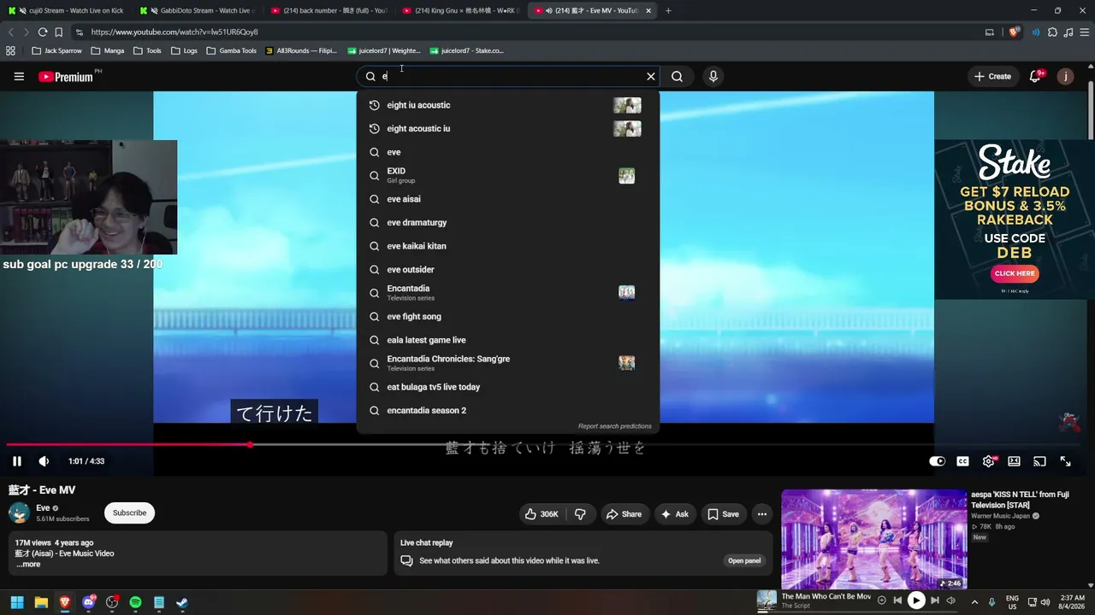Show hidden system tray icons
Screen dimensions: 1095x615
974,601
